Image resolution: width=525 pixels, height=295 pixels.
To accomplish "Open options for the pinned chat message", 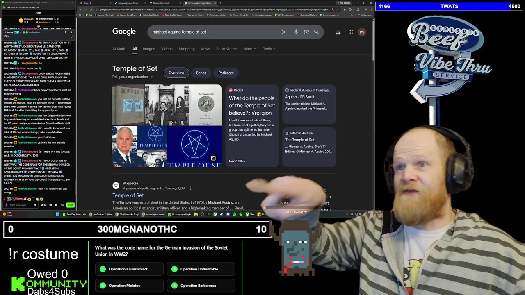I will (71, 32).
